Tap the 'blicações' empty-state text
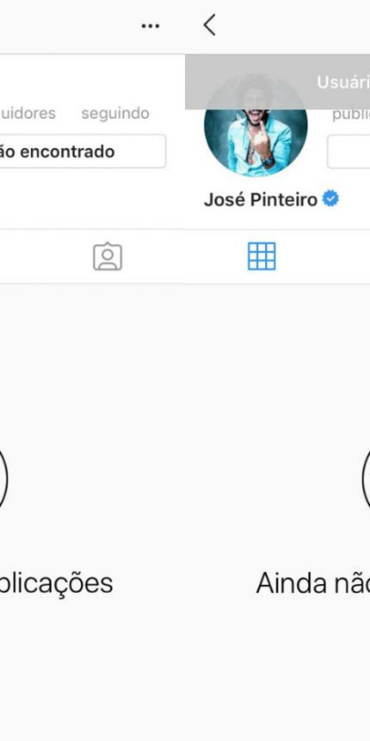 coord(56,583)
